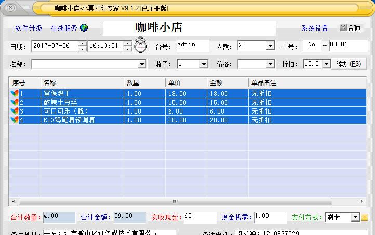Click the 添加(F3) button

[x=349, y=64]
